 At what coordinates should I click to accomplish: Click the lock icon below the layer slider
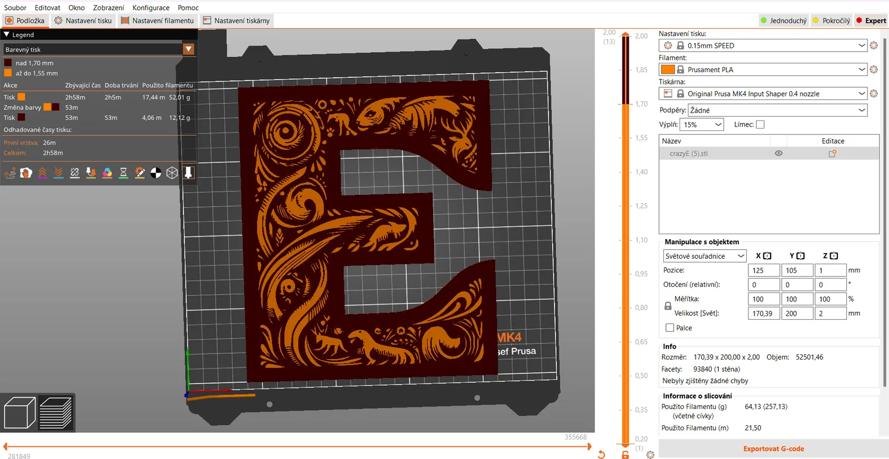[x=625, y=455]
